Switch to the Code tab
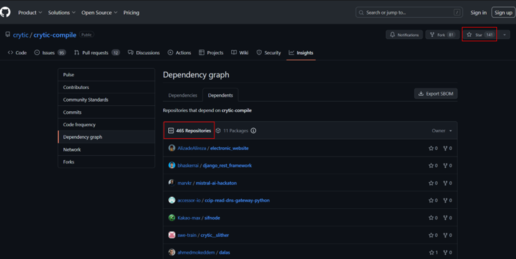Screen dimensions: 516x259 (x=17, y=53)
